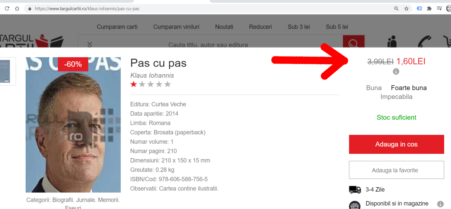Select the 'Foarte buna' book condition

[409, 88]
